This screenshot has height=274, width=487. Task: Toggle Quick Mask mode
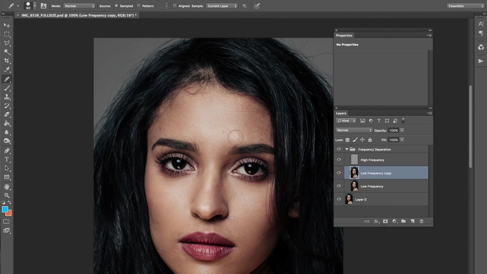(6, 221)
